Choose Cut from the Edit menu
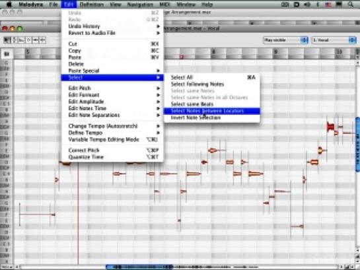Viewport: 360px width, 270px height. pos(112,44)
